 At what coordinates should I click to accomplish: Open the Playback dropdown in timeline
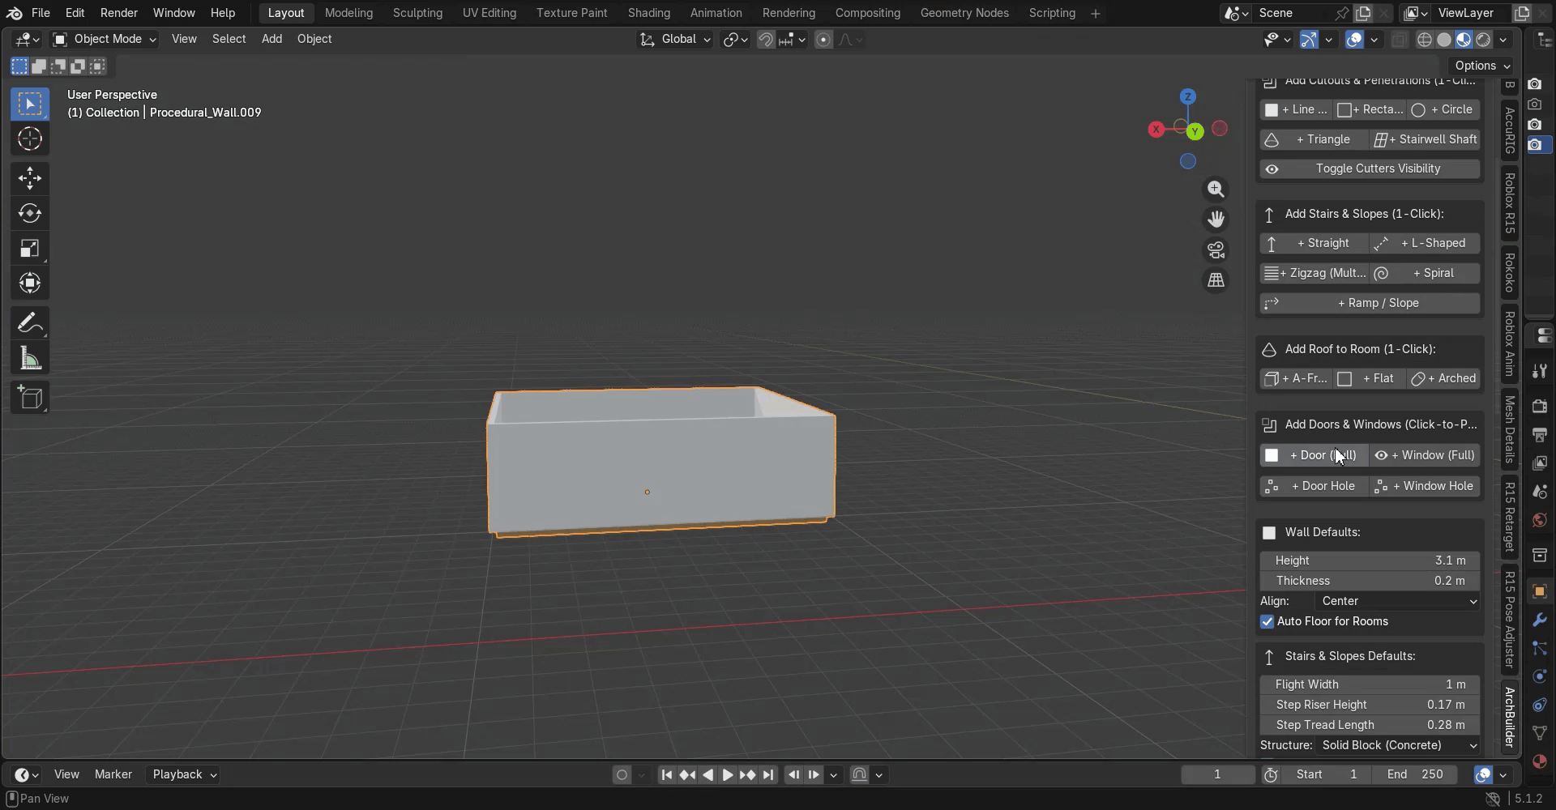tap(185, 775)
